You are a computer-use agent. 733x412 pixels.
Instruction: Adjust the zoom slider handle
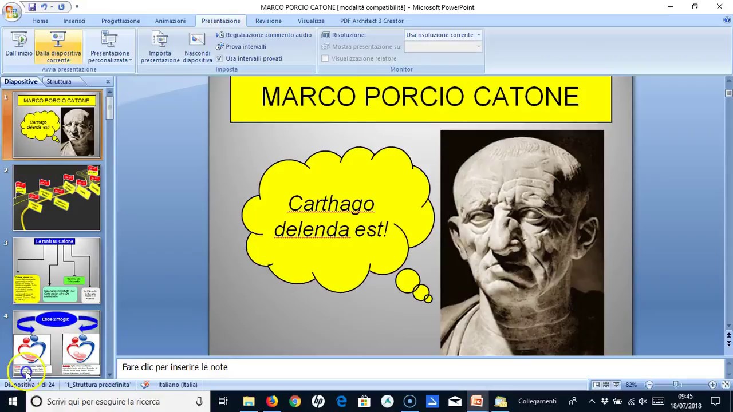[676, 385]
